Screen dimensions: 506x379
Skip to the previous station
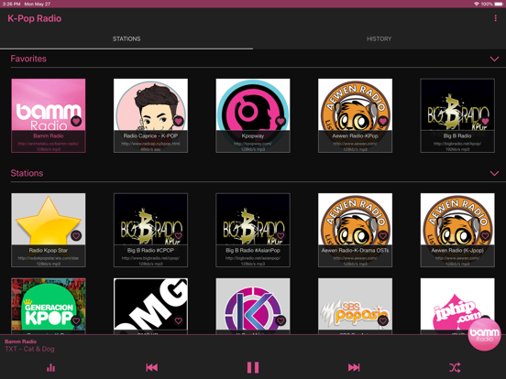click(x=151, y=367)
